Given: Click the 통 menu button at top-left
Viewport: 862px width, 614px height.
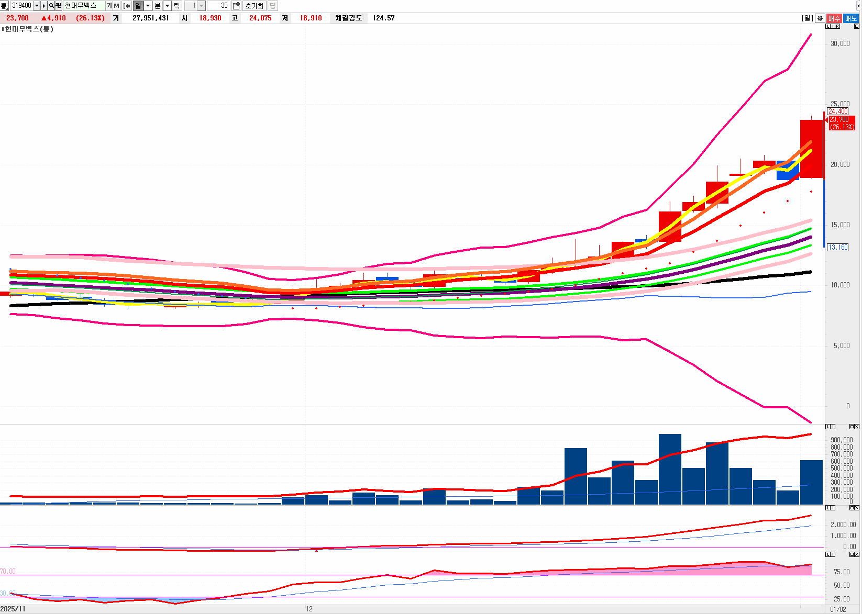Looking at the screenshot, I should click(4, 6).
